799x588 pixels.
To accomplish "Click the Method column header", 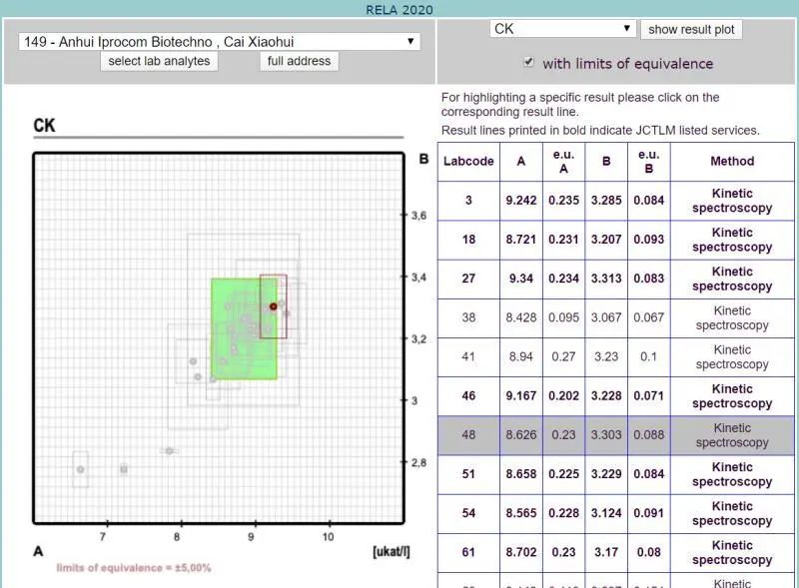I will (732, 161).
